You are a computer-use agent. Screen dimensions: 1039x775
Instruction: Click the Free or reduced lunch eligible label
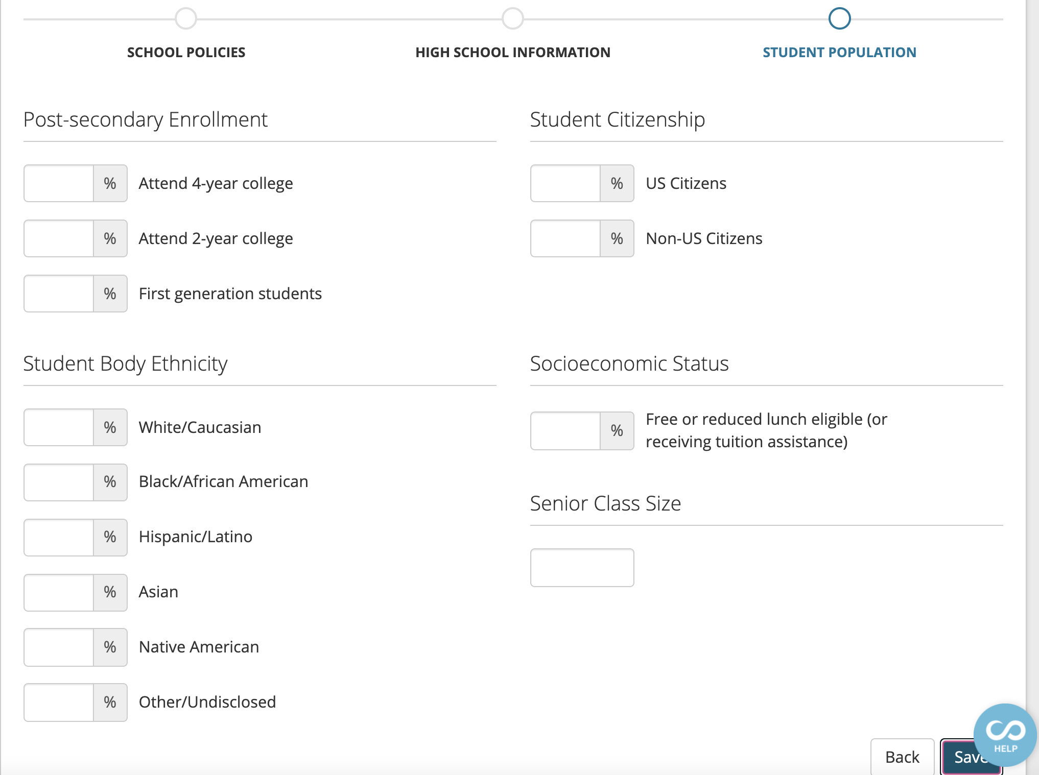[766, 430]
